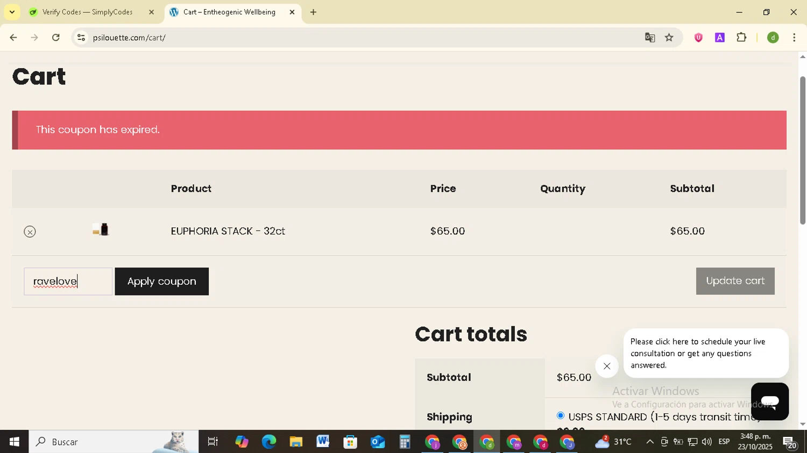Screen dimensions: 807x453
Task: Close the Cart tab
Action: 292,12
